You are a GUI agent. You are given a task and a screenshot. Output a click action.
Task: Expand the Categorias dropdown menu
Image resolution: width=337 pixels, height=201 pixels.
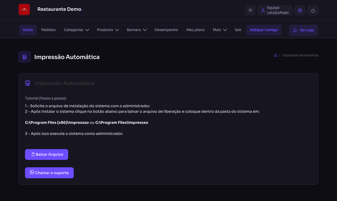click(x=77, y=30)
